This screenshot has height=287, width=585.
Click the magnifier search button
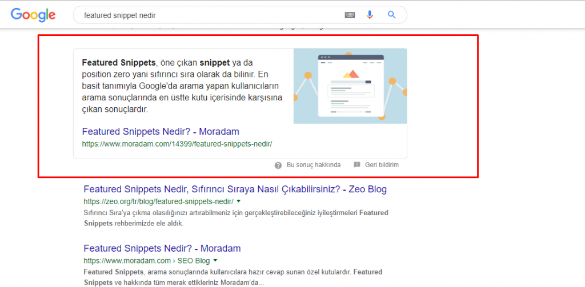coord(391,15)
